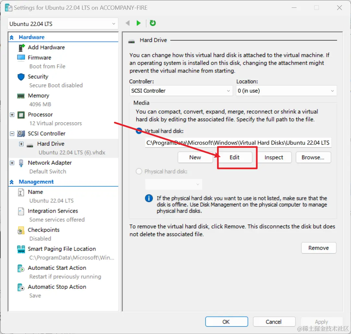Select the Physical hard disk radio button

(139, 171)
